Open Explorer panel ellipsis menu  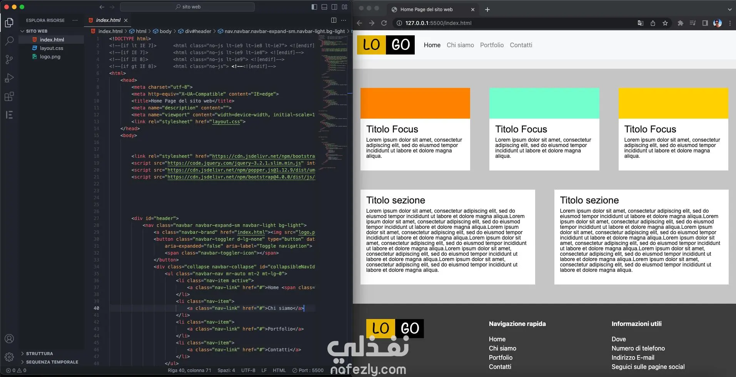click(x=75, y=20)
